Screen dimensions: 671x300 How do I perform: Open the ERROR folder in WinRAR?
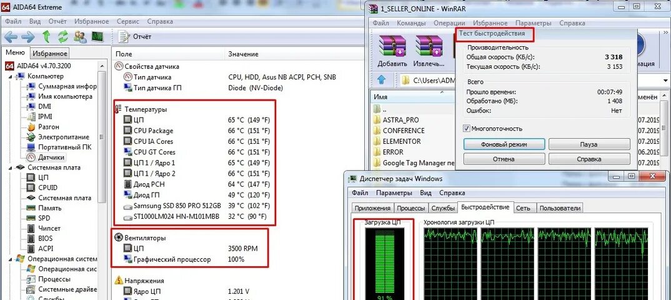click(x=389, y=152)
